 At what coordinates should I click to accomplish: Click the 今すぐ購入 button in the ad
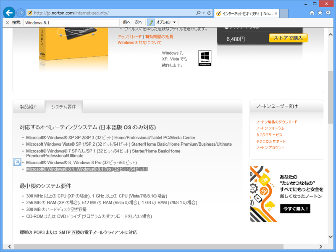coord(294,209)
